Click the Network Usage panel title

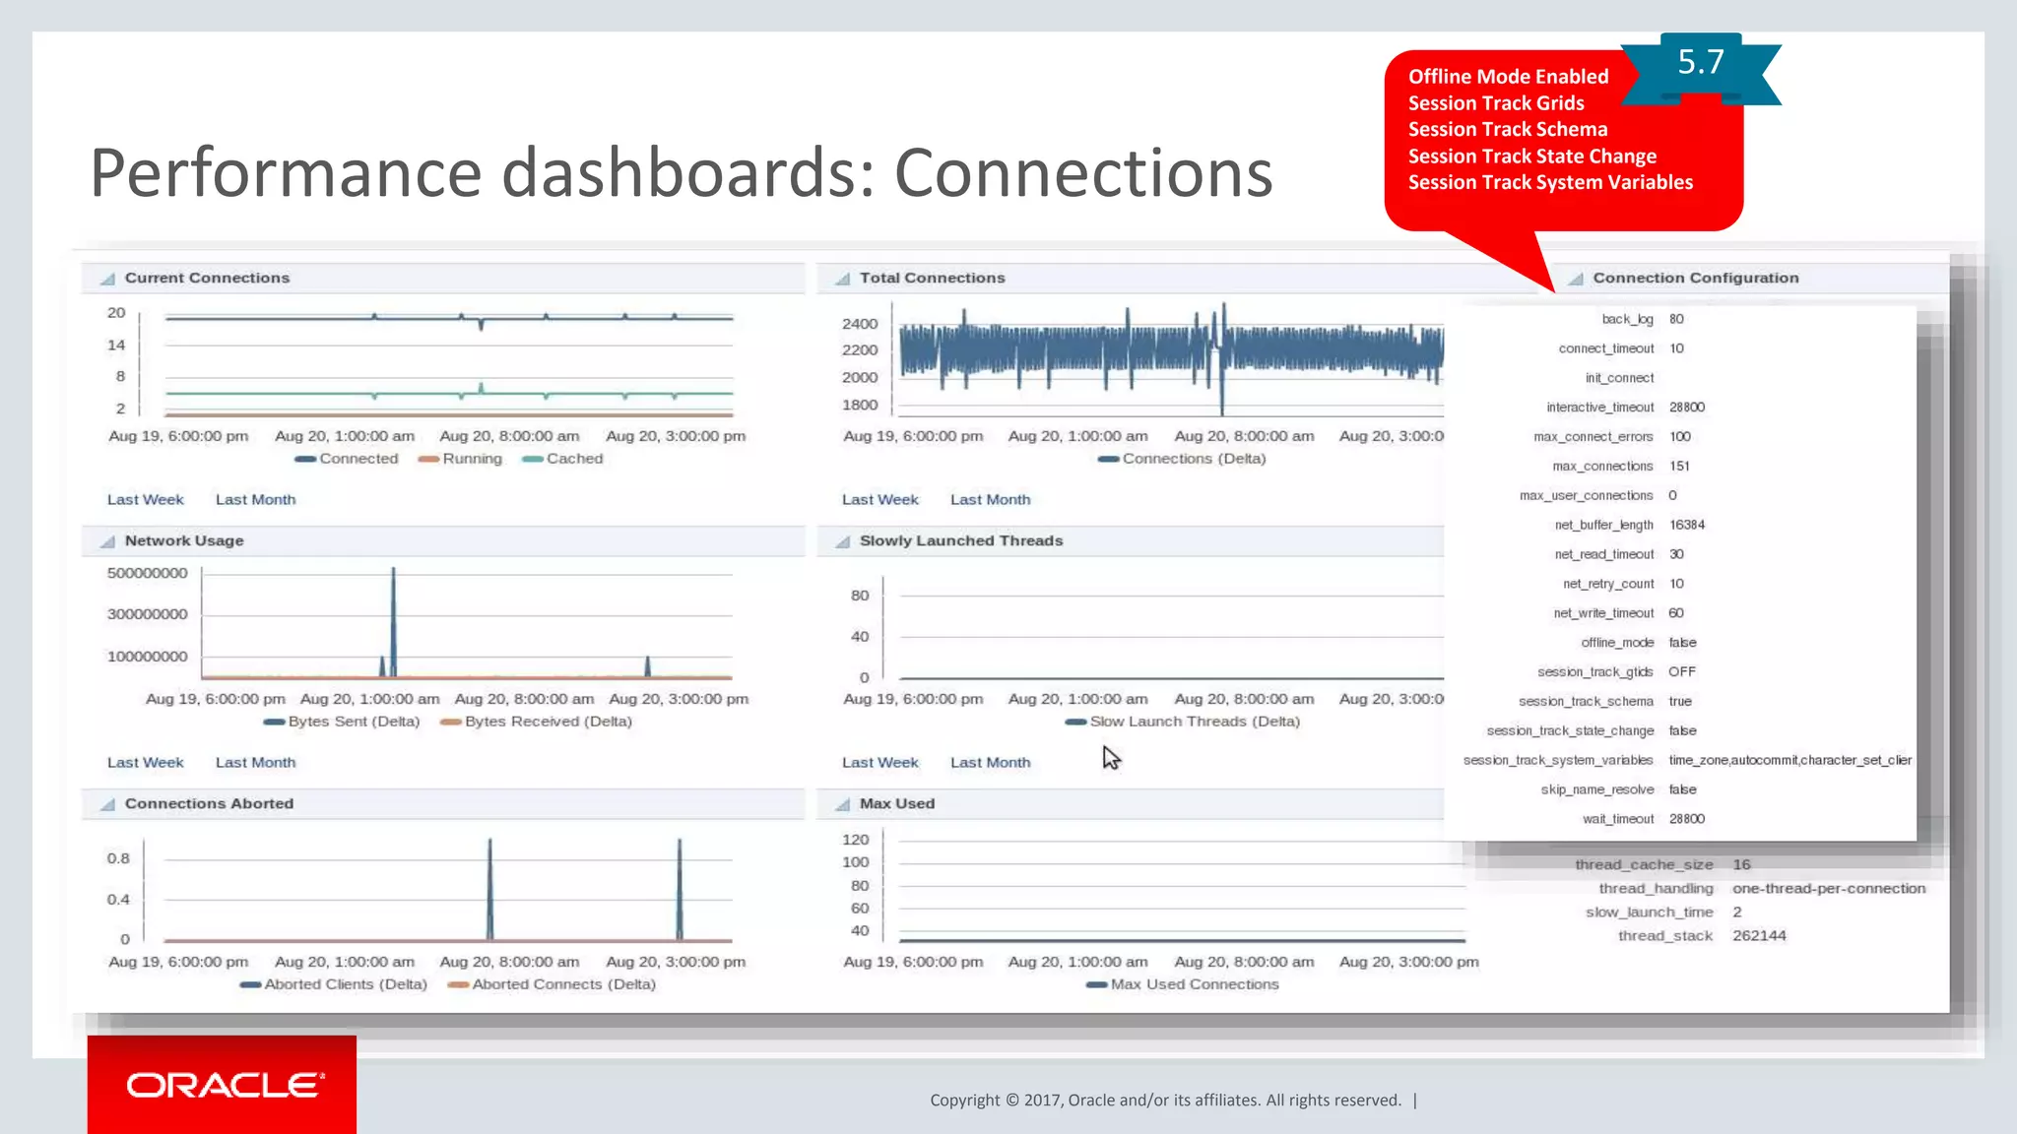pos(184,541)
